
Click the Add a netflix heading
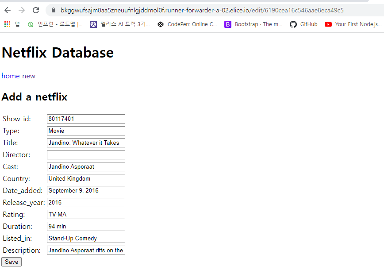(35, 97)
